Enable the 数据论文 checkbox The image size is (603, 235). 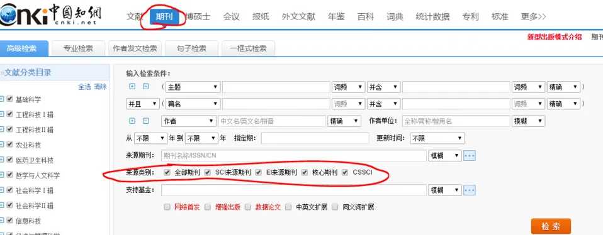point(248,207)
